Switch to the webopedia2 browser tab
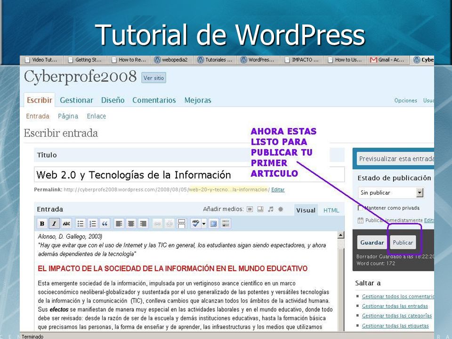 (172, 60)
